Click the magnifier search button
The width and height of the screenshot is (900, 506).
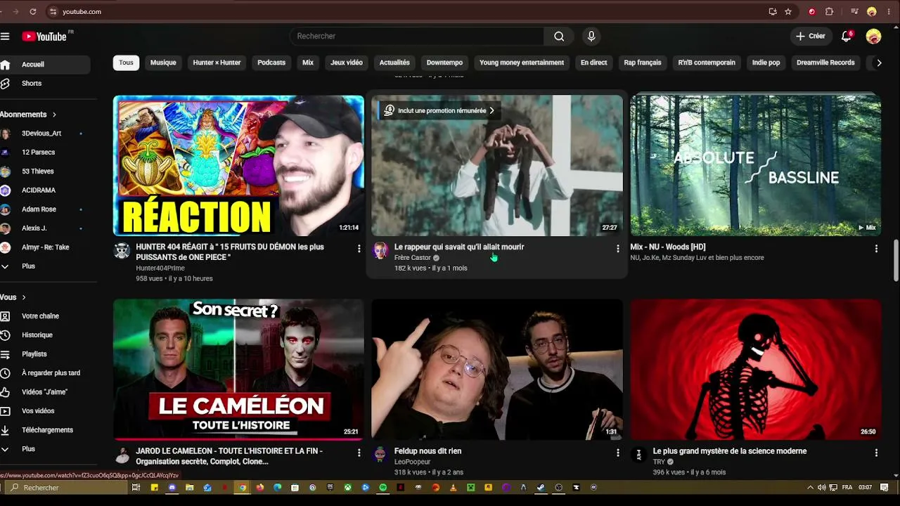tap(559, 37)
